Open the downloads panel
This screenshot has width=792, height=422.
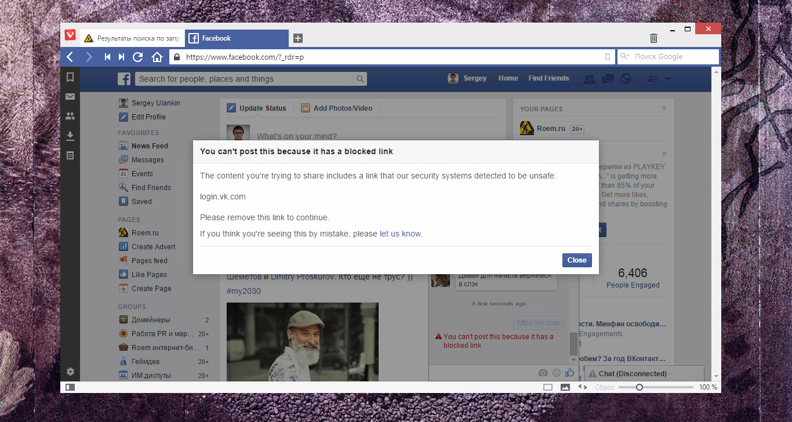[x=70, y=136]
